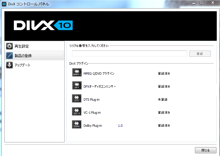Image resolution: width=220 pixels, height=156 pixels.
Task: Select the VC-1 Plug-in label
Action: 92,113
